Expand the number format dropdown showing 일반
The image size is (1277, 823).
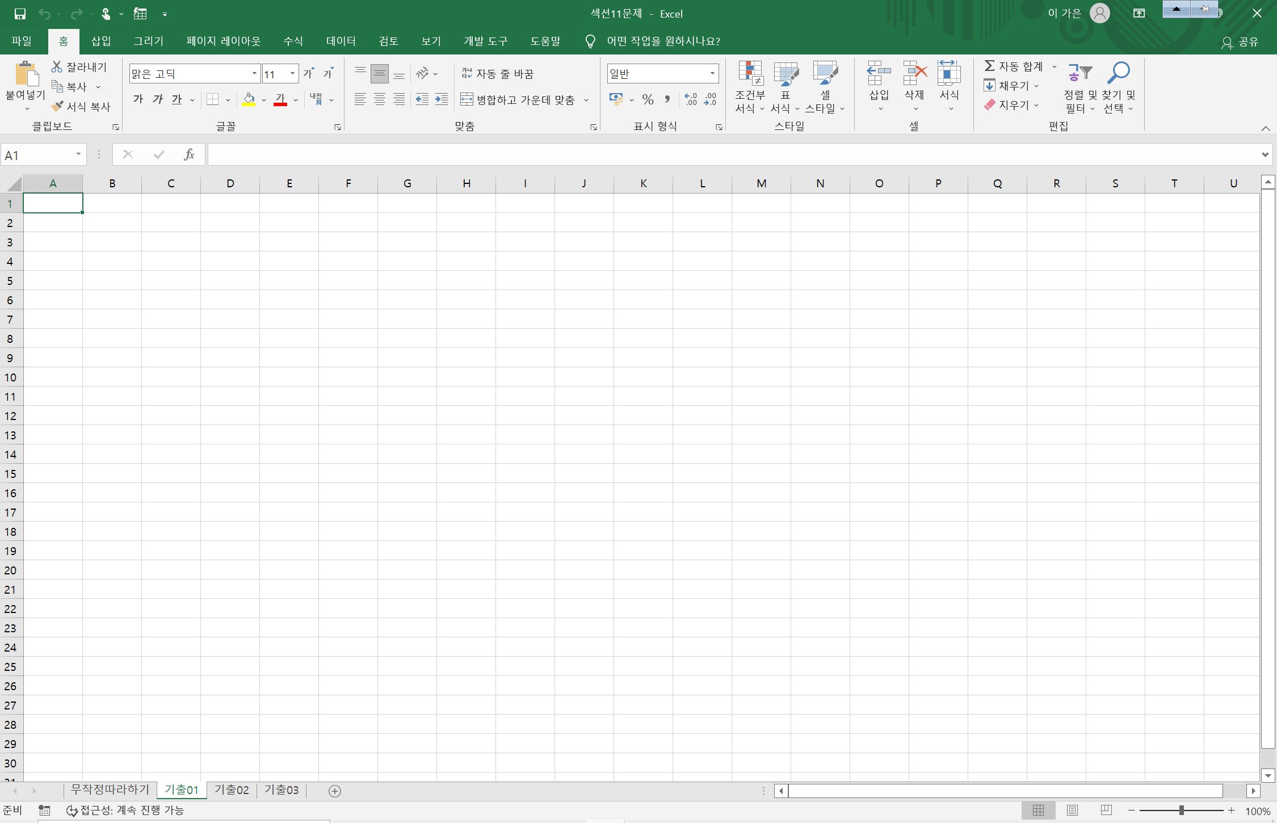[x=712, y=74]
